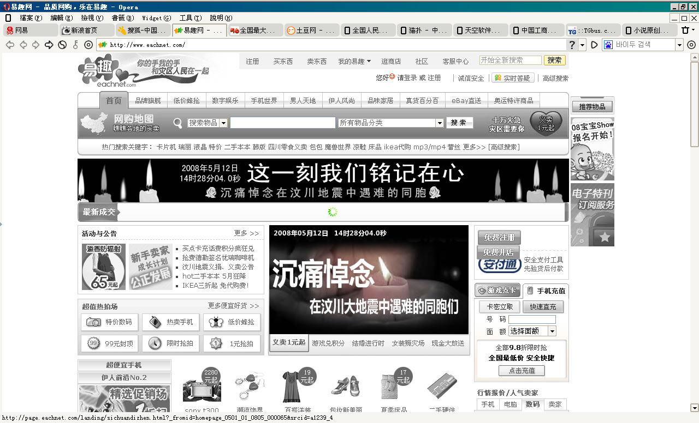Viewport: 699px width, 423px height.
Task: Click the browser Back arrow button
Action: pos(10,45)
